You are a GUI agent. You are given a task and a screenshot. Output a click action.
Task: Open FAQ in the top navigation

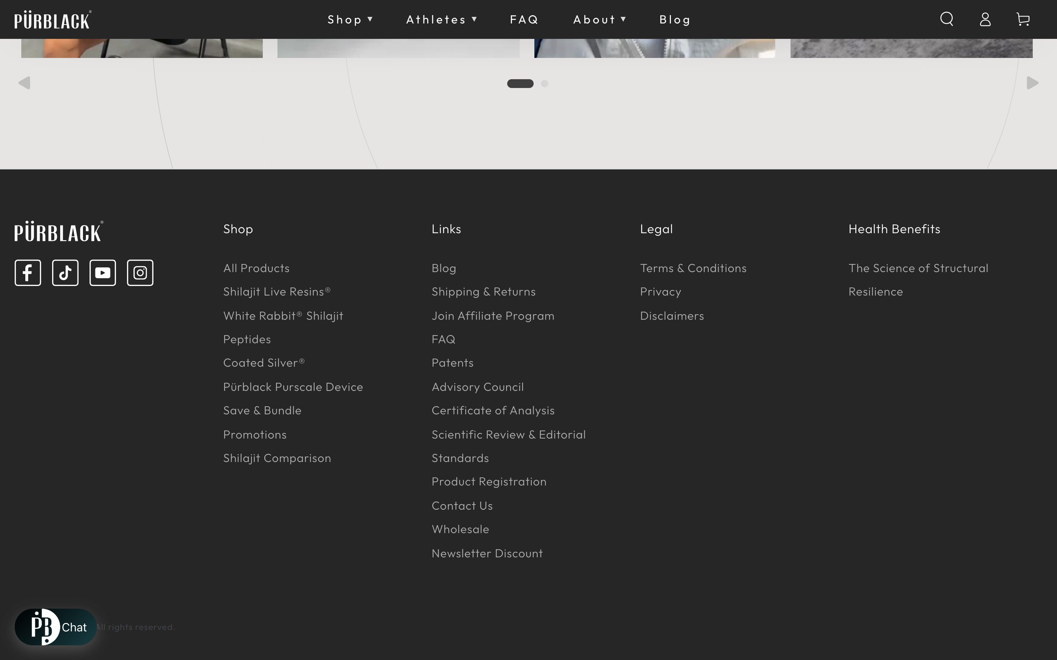click(524, 19)
